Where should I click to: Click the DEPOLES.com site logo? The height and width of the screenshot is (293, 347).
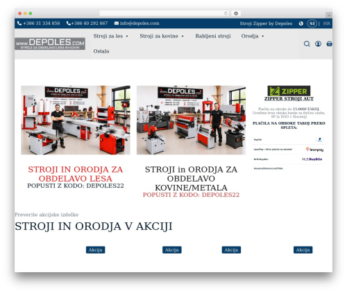click(x=50, y=44)
